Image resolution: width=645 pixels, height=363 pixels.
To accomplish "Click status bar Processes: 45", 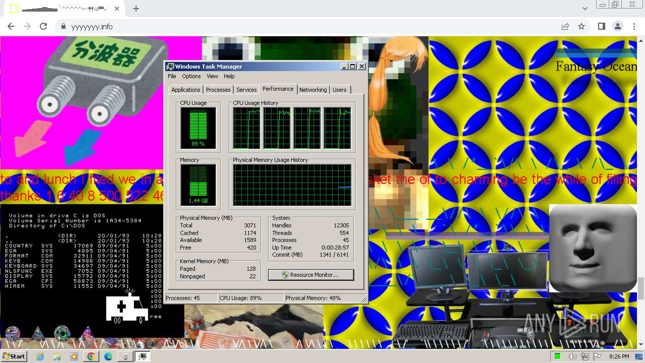I will [191, 298].
